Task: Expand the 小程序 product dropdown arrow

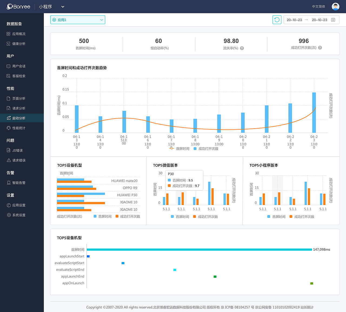Action: (63, 7)
